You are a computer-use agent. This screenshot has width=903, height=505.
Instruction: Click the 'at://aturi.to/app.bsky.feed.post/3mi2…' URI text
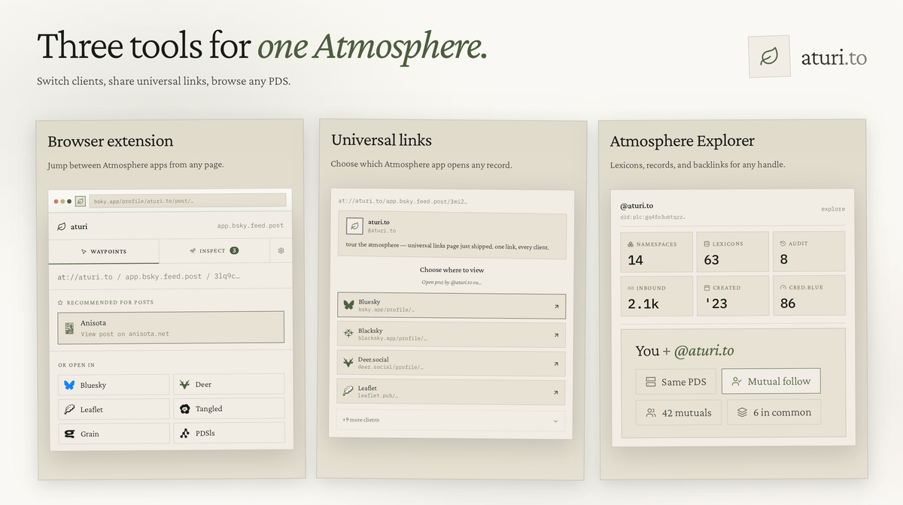click(x=403, y=201)
